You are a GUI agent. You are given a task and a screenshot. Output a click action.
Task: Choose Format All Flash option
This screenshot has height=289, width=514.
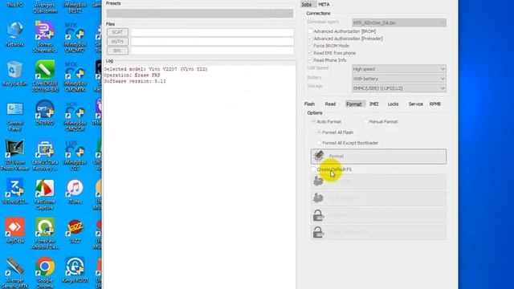click(x=319, y=132)
